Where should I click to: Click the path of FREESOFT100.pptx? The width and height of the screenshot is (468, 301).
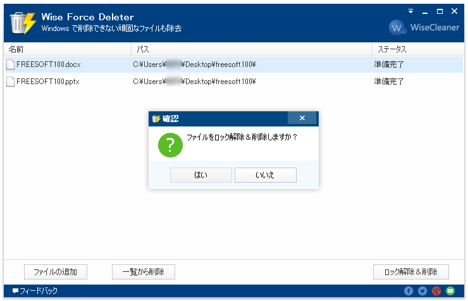(194, 82)
